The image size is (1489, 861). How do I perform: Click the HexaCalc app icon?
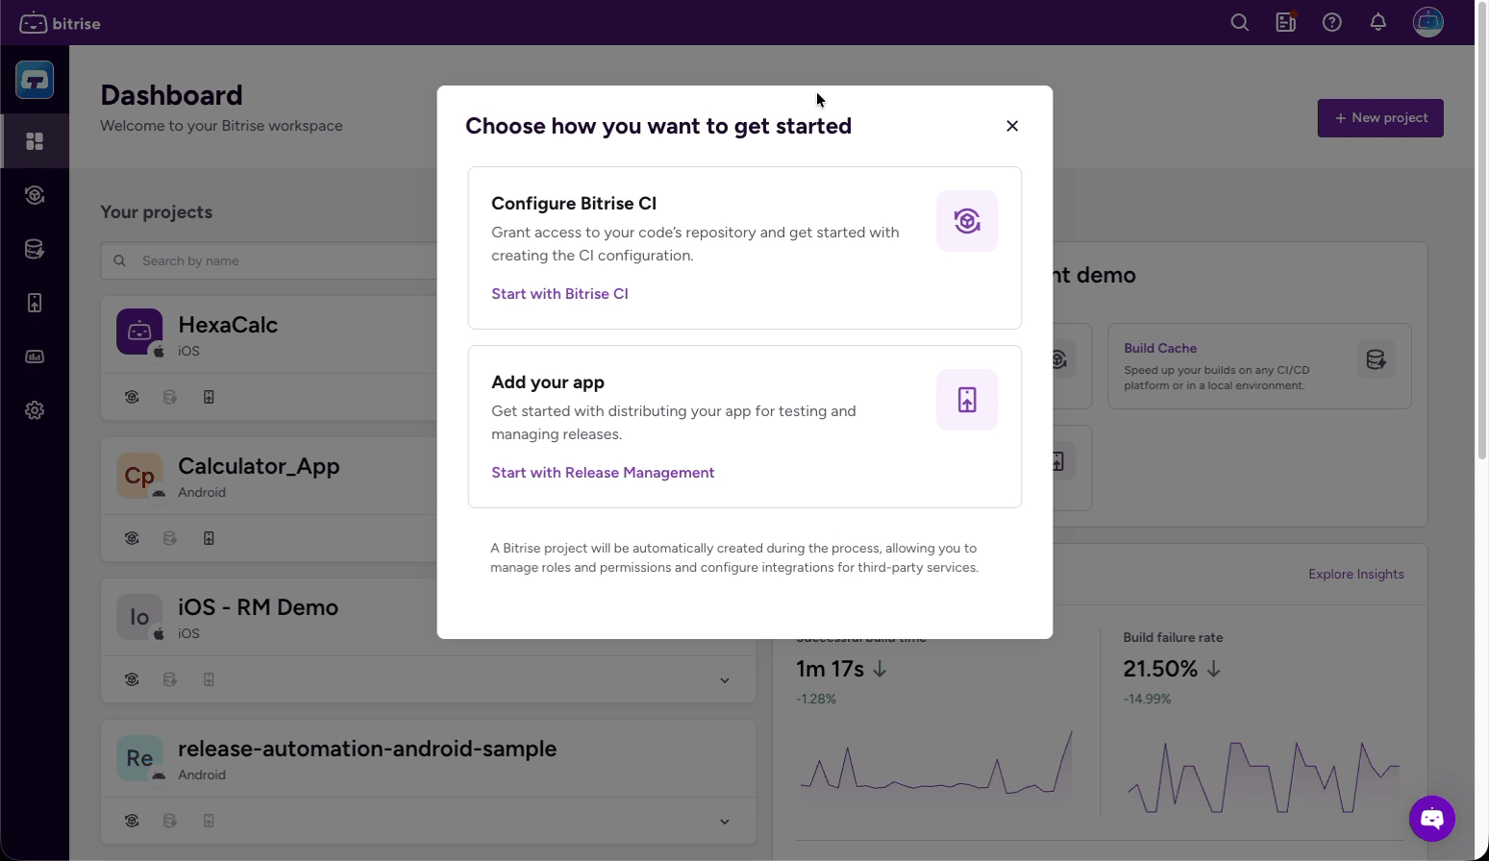(x=139, y=332)
